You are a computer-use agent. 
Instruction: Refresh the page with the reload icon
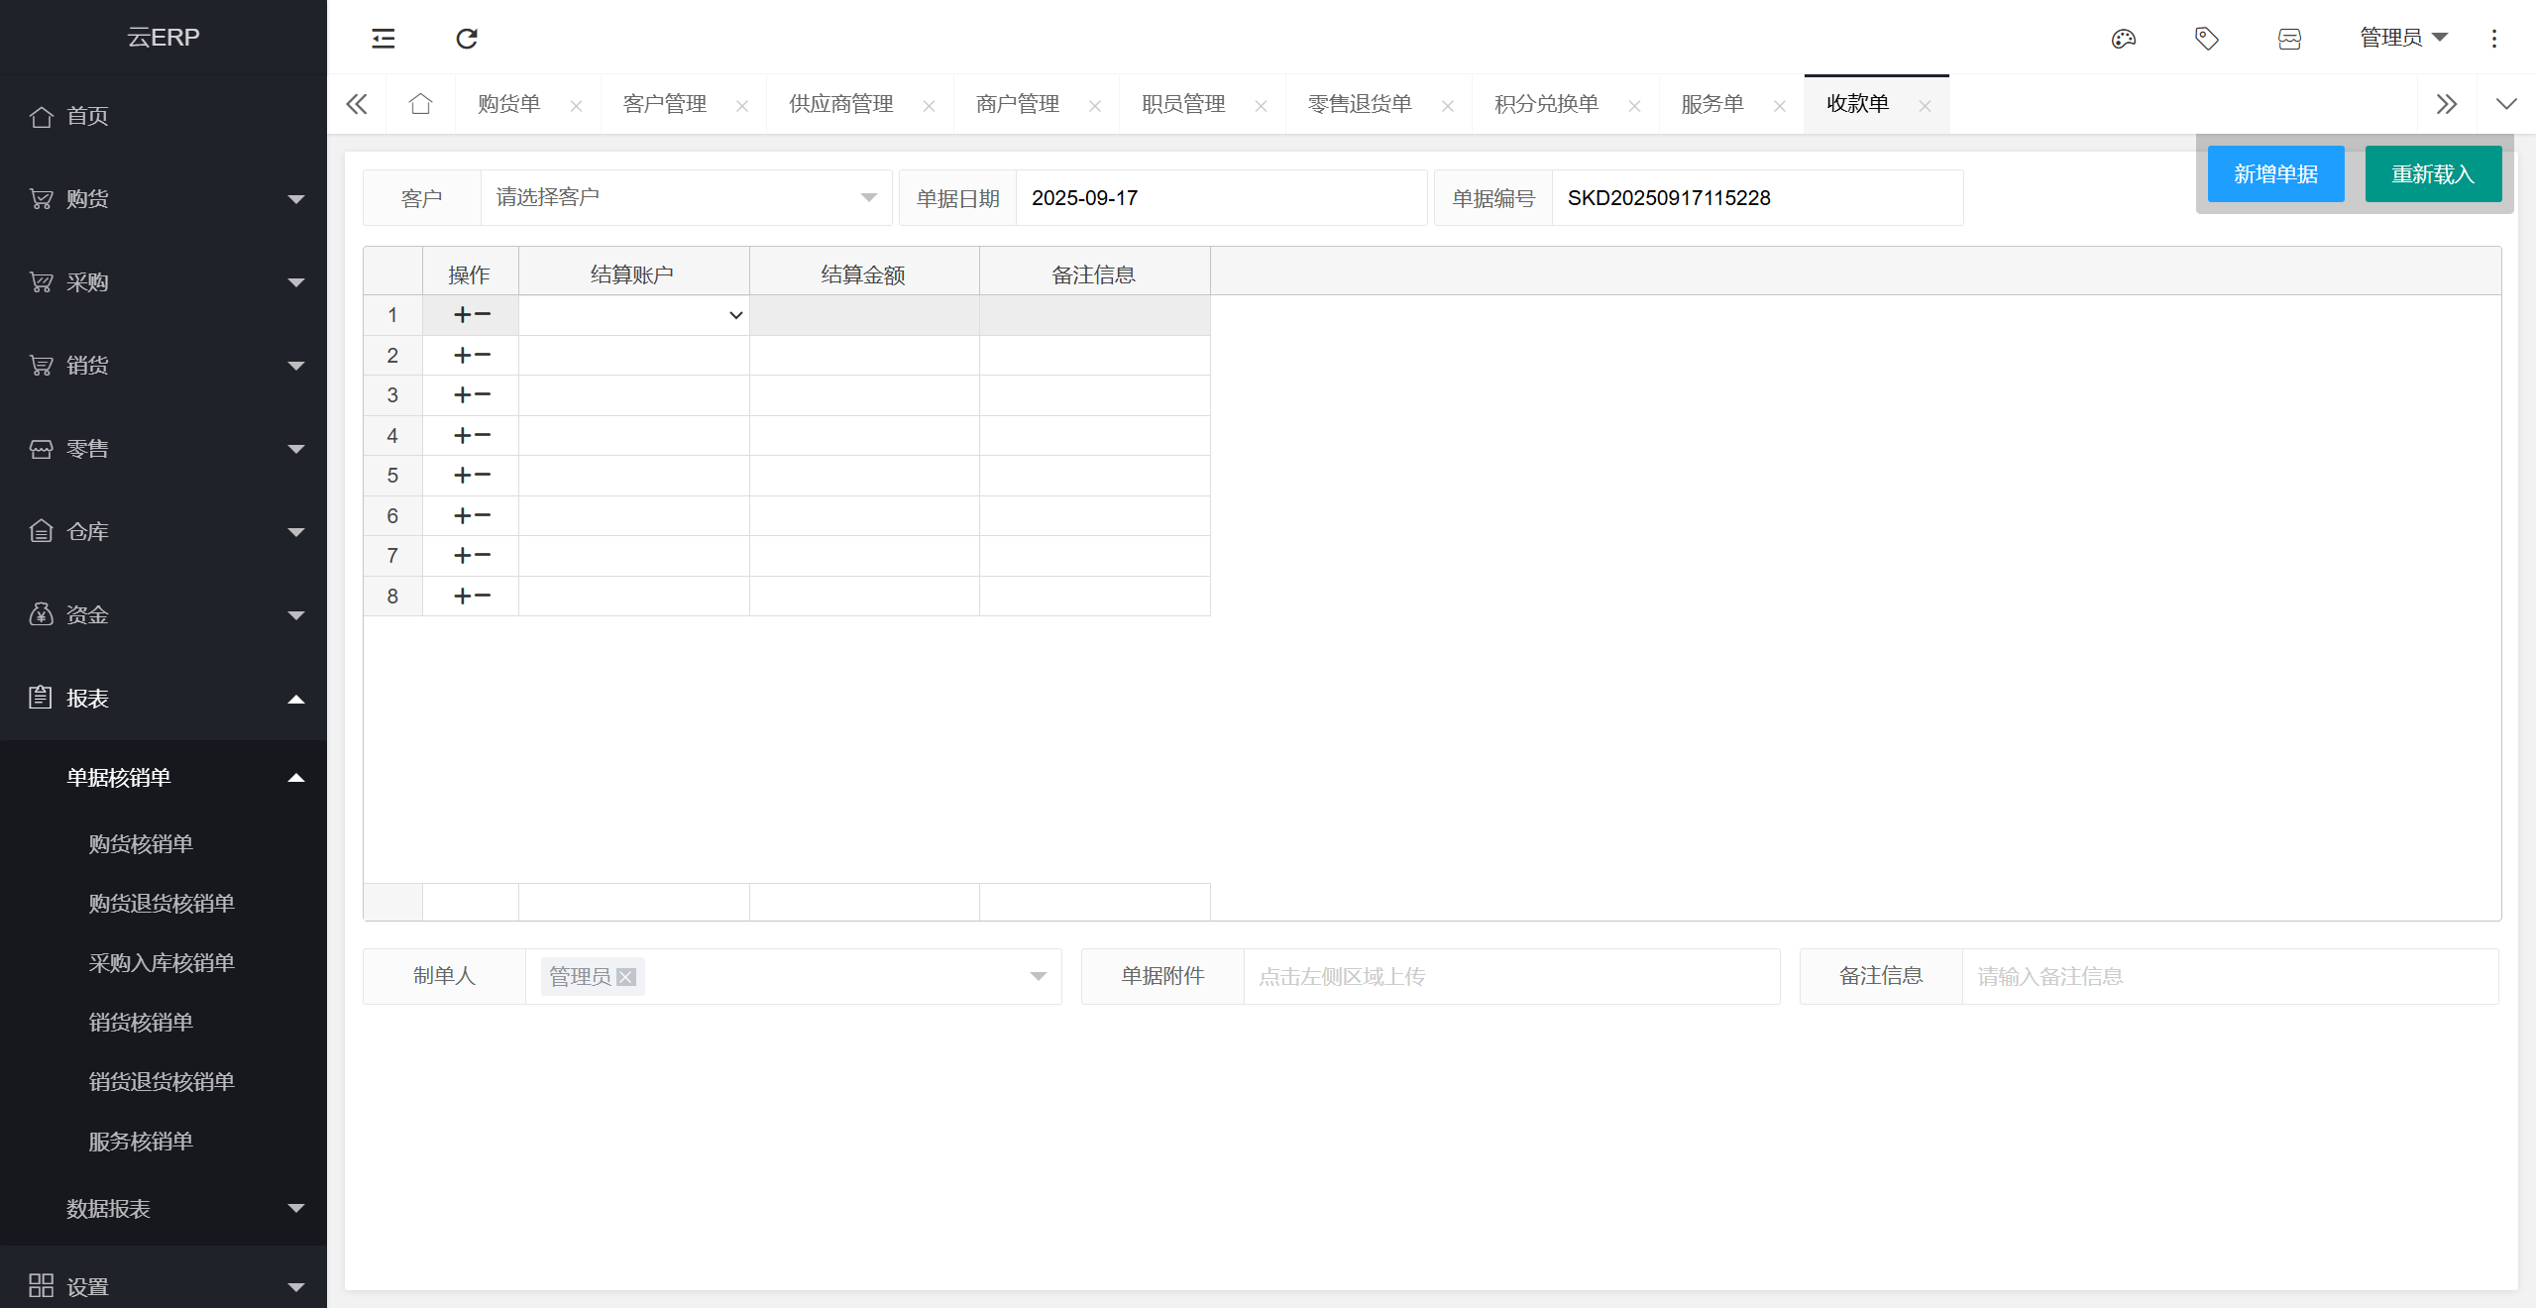click(466, 39)
